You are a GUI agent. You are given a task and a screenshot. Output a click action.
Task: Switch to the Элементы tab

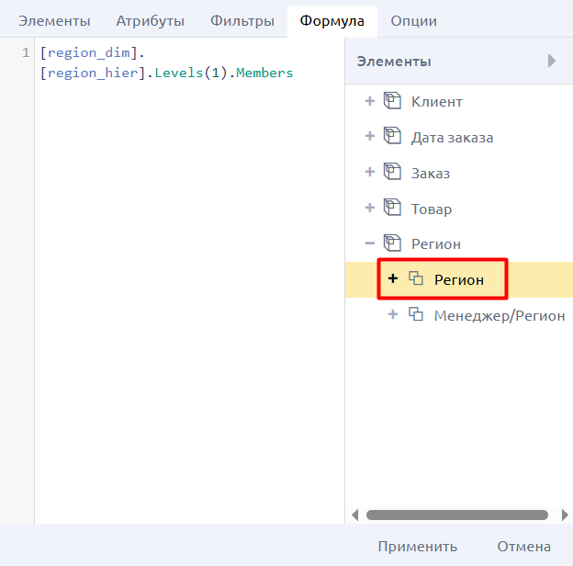[x=55, y=20]
